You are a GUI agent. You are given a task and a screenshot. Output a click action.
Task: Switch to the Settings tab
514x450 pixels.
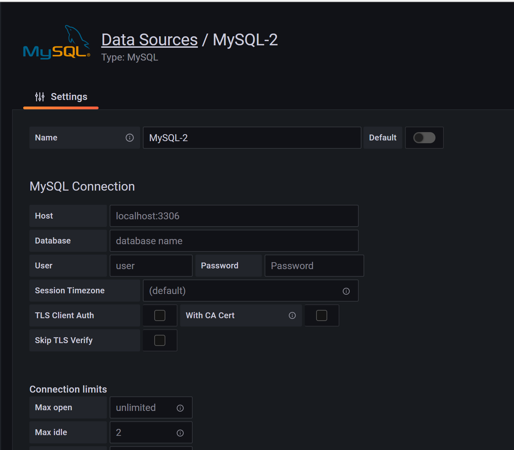[69, 97]
